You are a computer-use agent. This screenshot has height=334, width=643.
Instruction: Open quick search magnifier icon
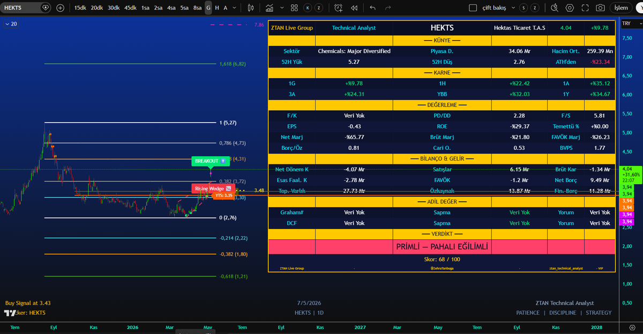555,8
